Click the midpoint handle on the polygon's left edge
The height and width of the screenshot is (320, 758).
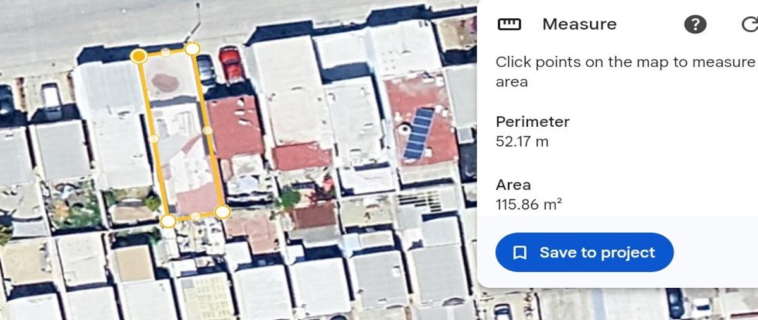click(x=153, y=138)
